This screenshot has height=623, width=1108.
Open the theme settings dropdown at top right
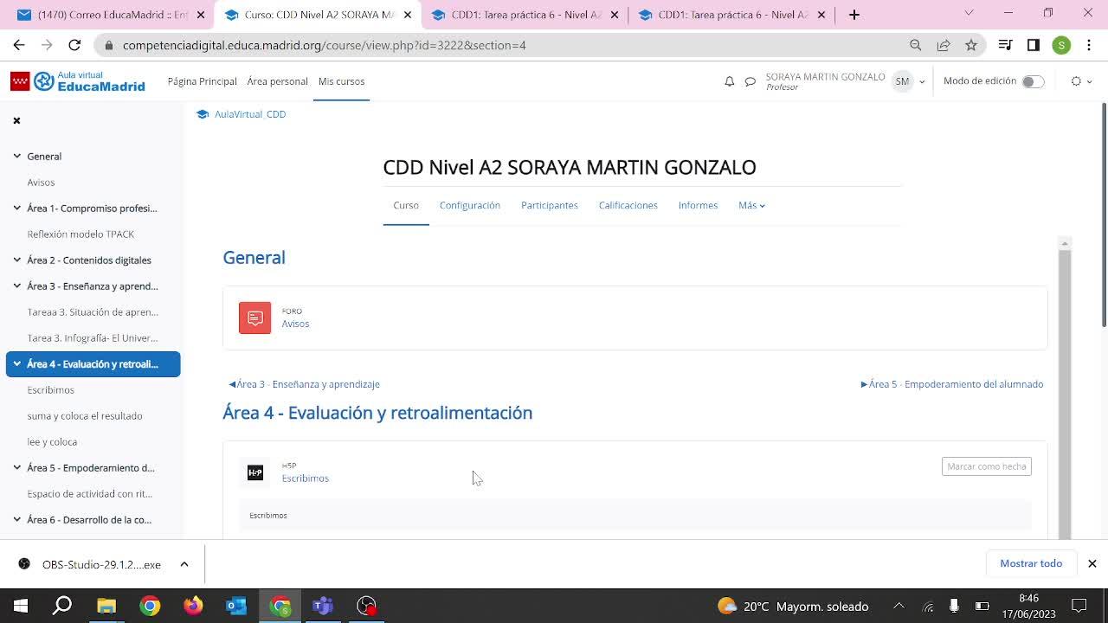pyautogui.click(x=1081, y=81)
